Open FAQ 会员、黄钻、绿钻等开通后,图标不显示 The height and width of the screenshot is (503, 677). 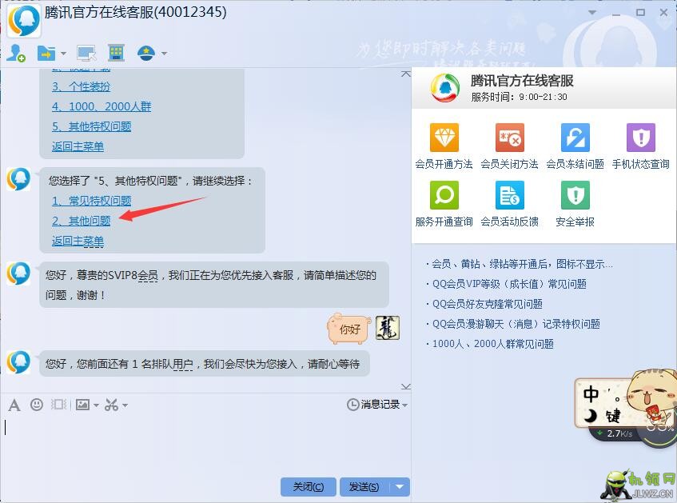pyautogui.click(x=523, y=264)
